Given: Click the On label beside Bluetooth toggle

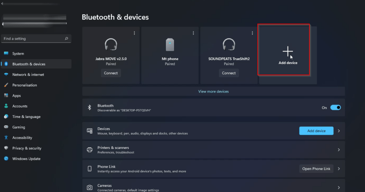Looking at the screenshot, I should pyautogui.click(x=324, y=108).
